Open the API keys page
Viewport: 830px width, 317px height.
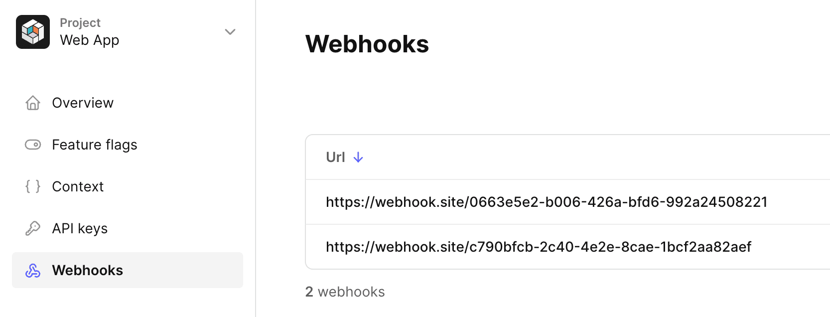pyautogui.click(x=80, y=228)
